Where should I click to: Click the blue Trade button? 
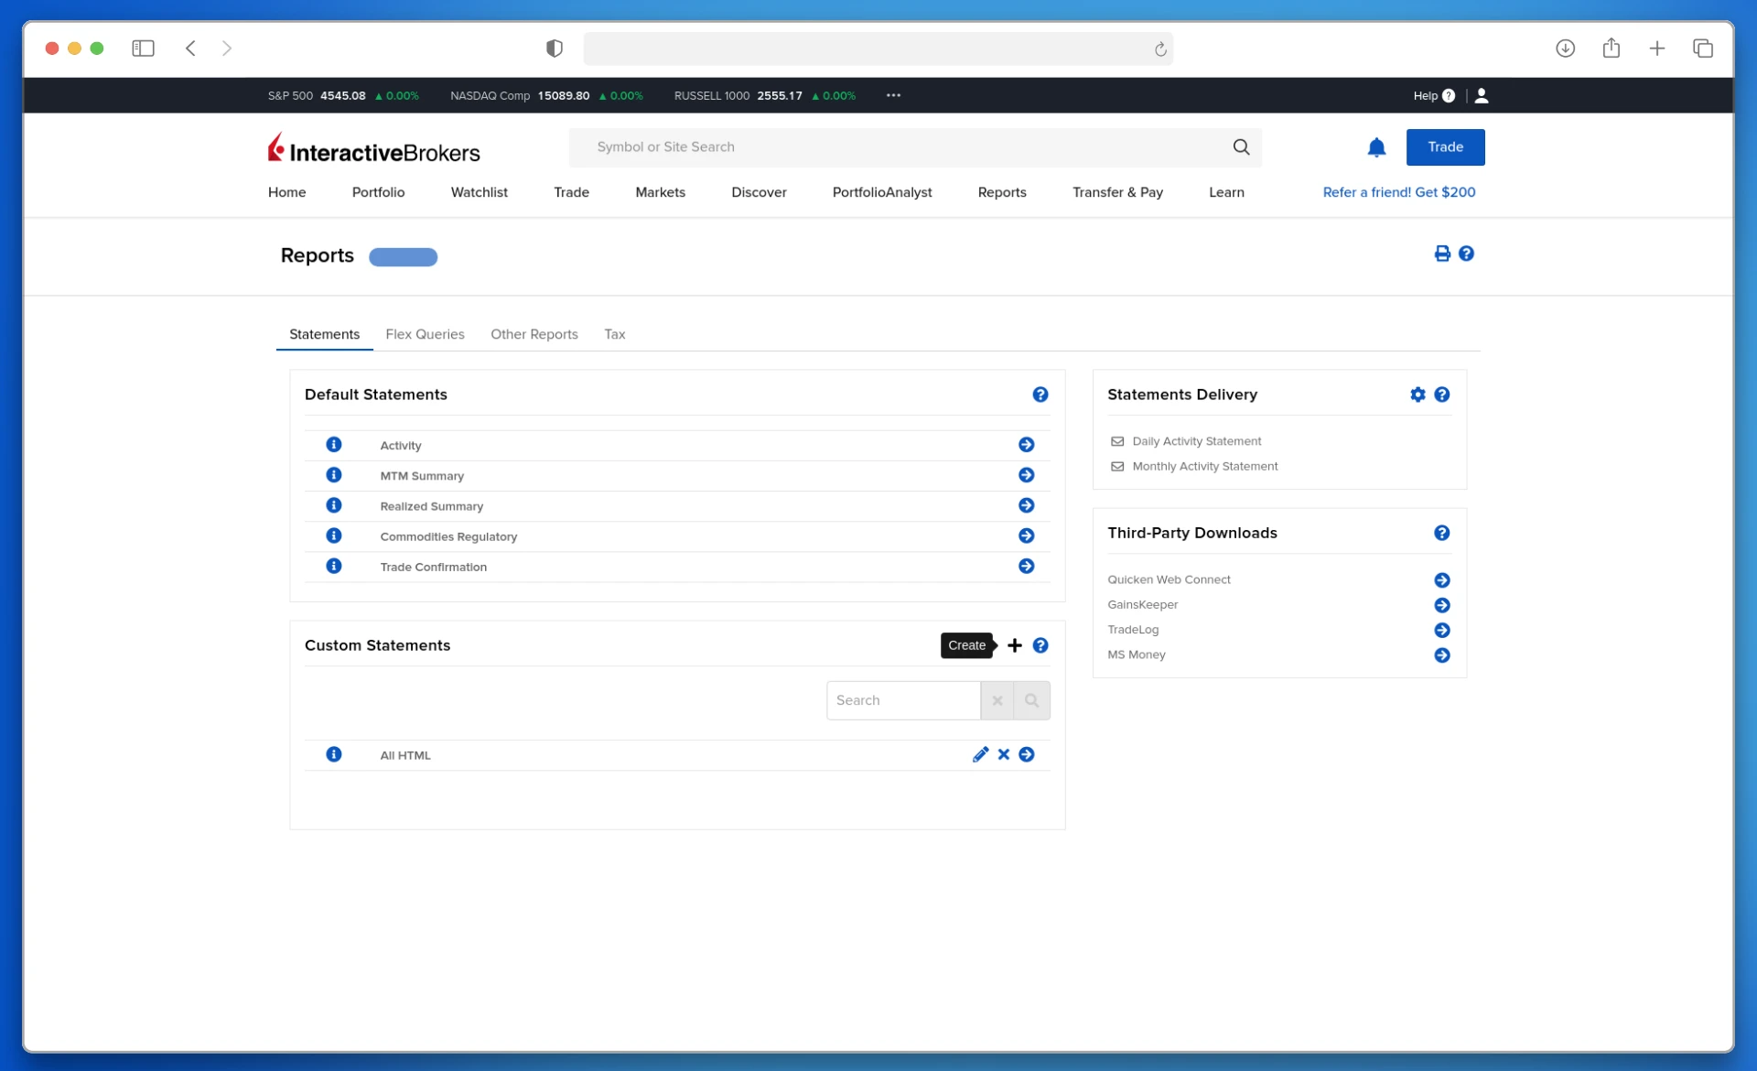point(1445,147)
